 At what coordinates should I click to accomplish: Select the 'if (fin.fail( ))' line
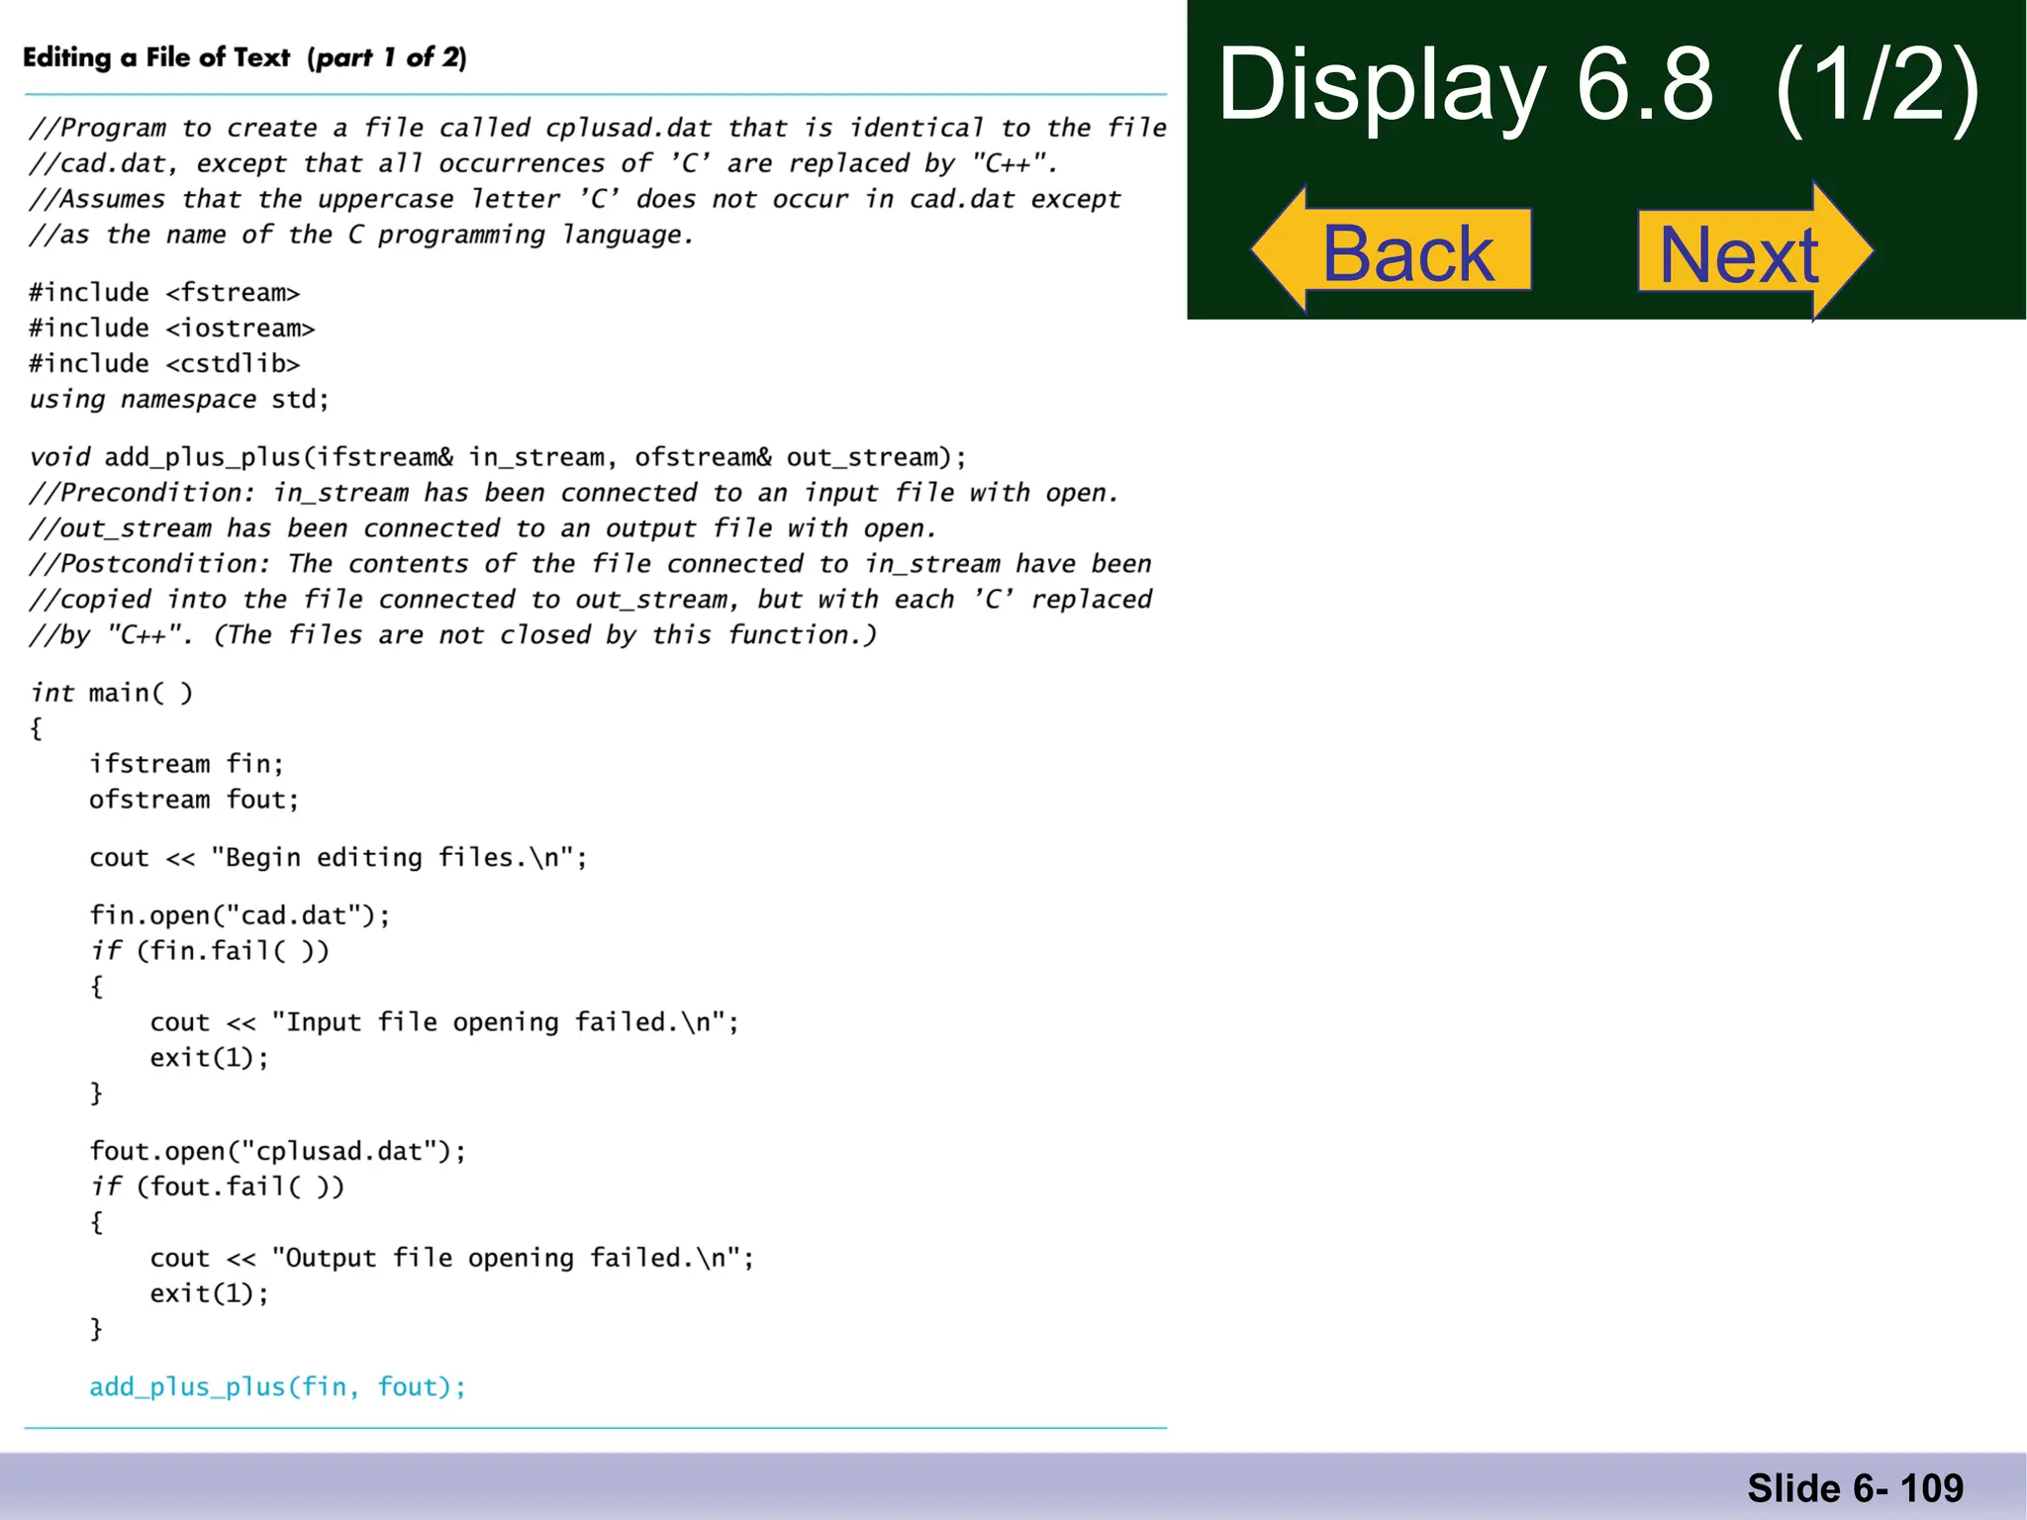point(210,951)
